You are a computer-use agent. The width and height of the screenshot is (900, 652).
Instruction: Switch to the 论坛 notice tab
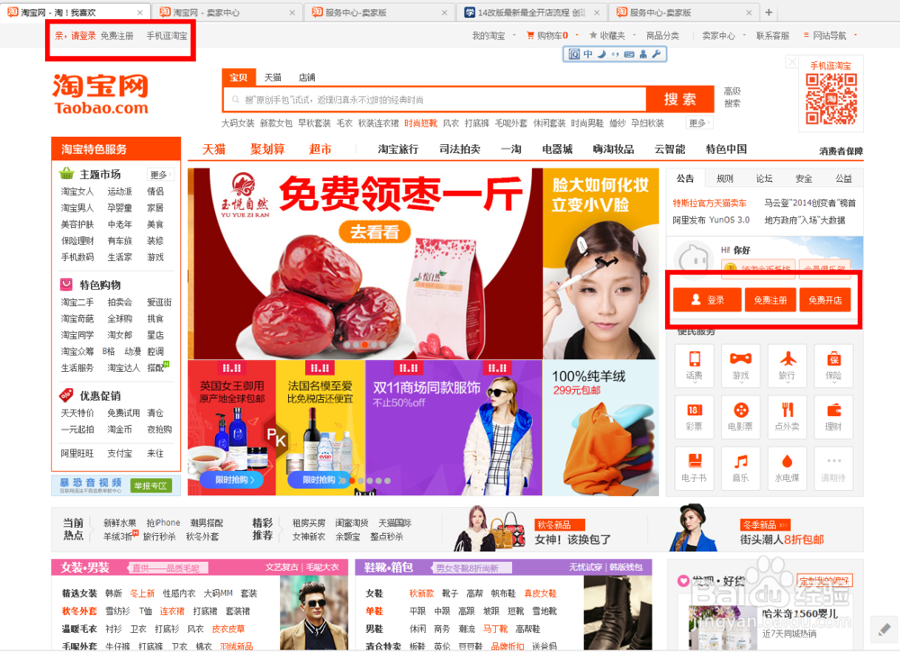pos(764,178)
